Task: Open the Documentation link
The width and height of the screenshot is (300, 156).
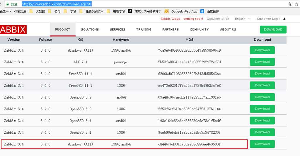Action: [x=218, y=19]
